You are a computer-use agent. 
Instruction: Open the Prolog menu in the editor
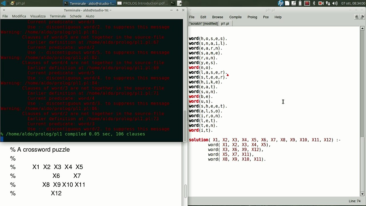click(x=252, y=17)
